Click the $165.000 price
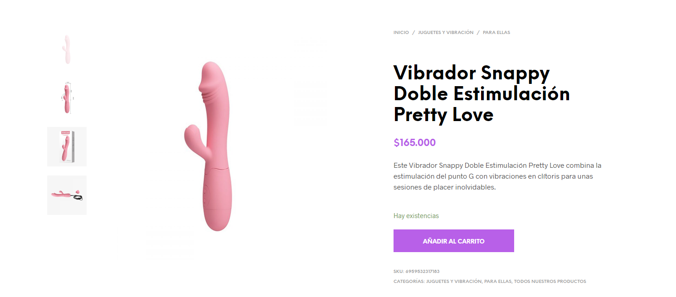The height and width of the screenshot is (297, 676). point(414,143)
